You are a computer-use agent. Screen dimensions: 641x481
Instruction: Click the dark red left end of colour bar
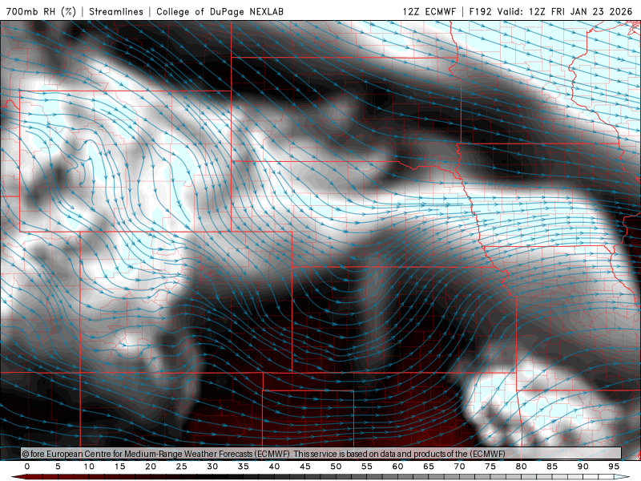pos(18,477)
